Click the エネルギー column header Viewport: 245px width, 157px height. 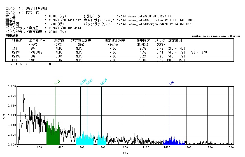point(37,41)
